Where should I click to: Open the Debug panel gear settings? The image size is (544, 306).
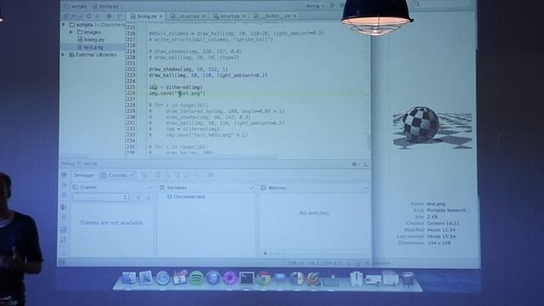point(354,164)
